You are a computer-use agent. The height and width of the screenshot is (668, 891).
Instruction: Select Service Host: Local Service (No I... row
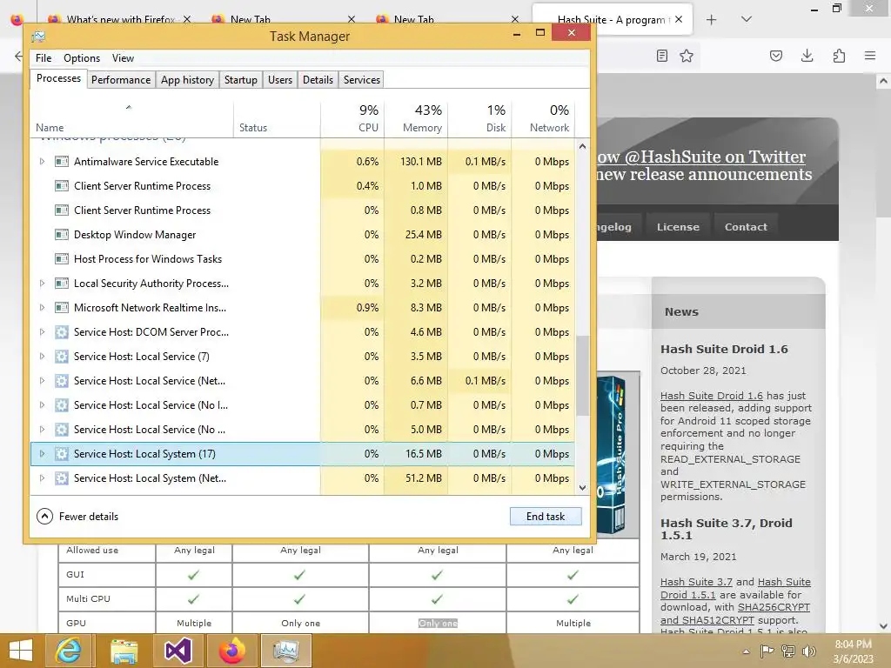[302, 405]
